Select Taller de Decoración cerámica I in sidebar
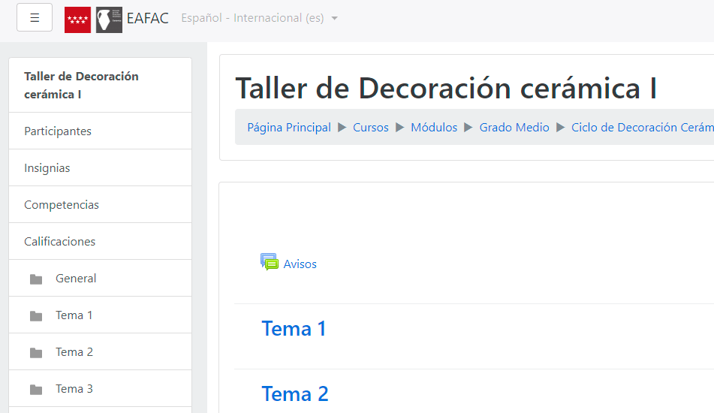The width and height of the screenshot is (714, 413). pyautogui.click(x=100, y=85)
